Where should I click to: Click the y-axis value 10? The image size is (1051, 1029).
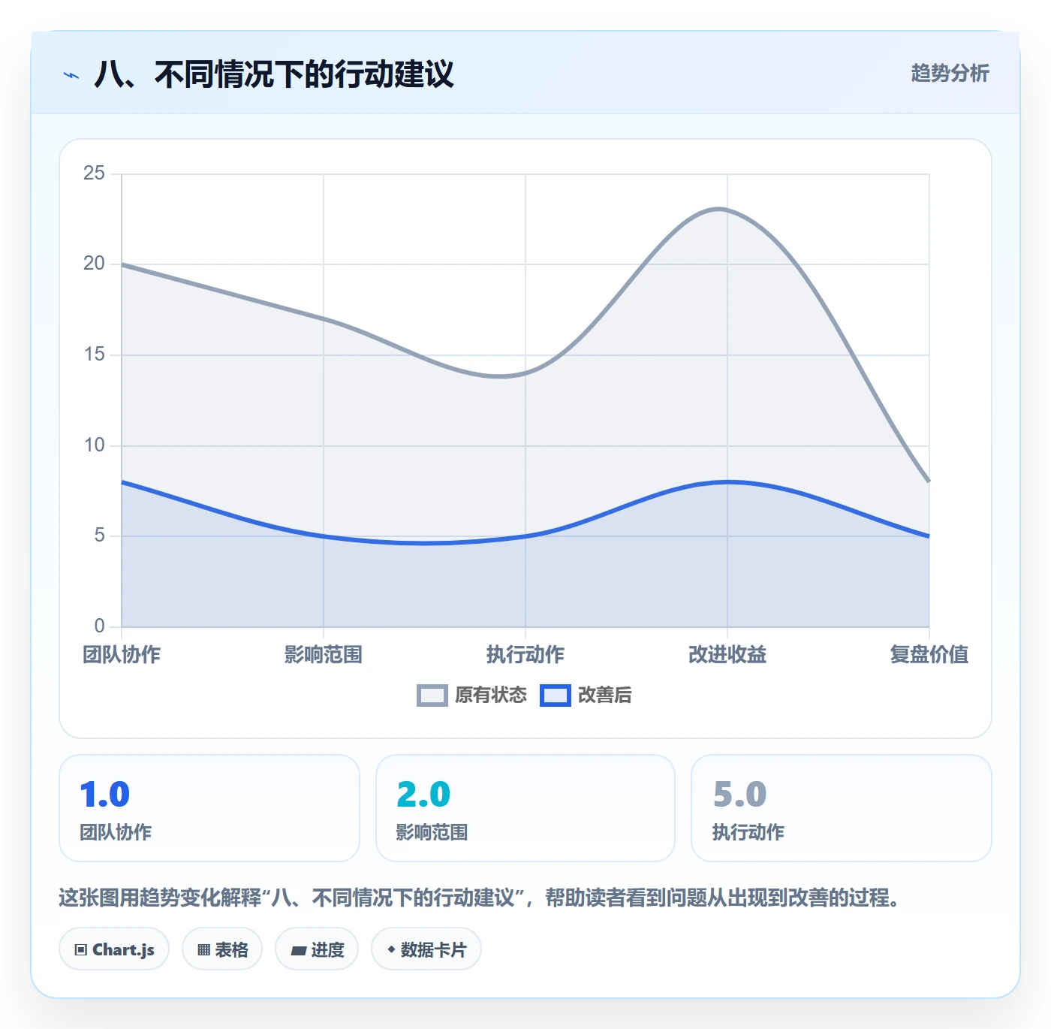pos(94,445)
